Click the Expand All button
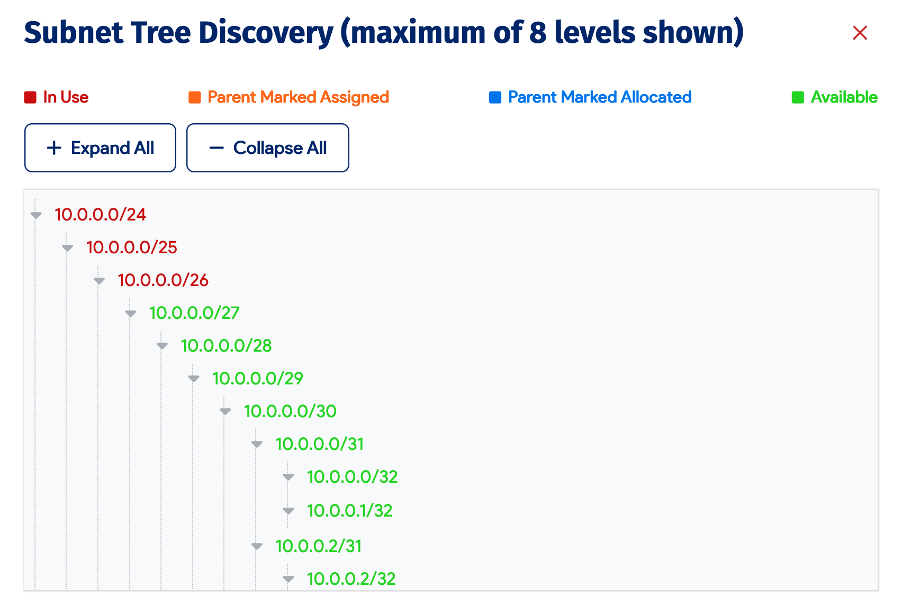The width and height of the screenshot is (902, 616). click(x=100, y=148)
